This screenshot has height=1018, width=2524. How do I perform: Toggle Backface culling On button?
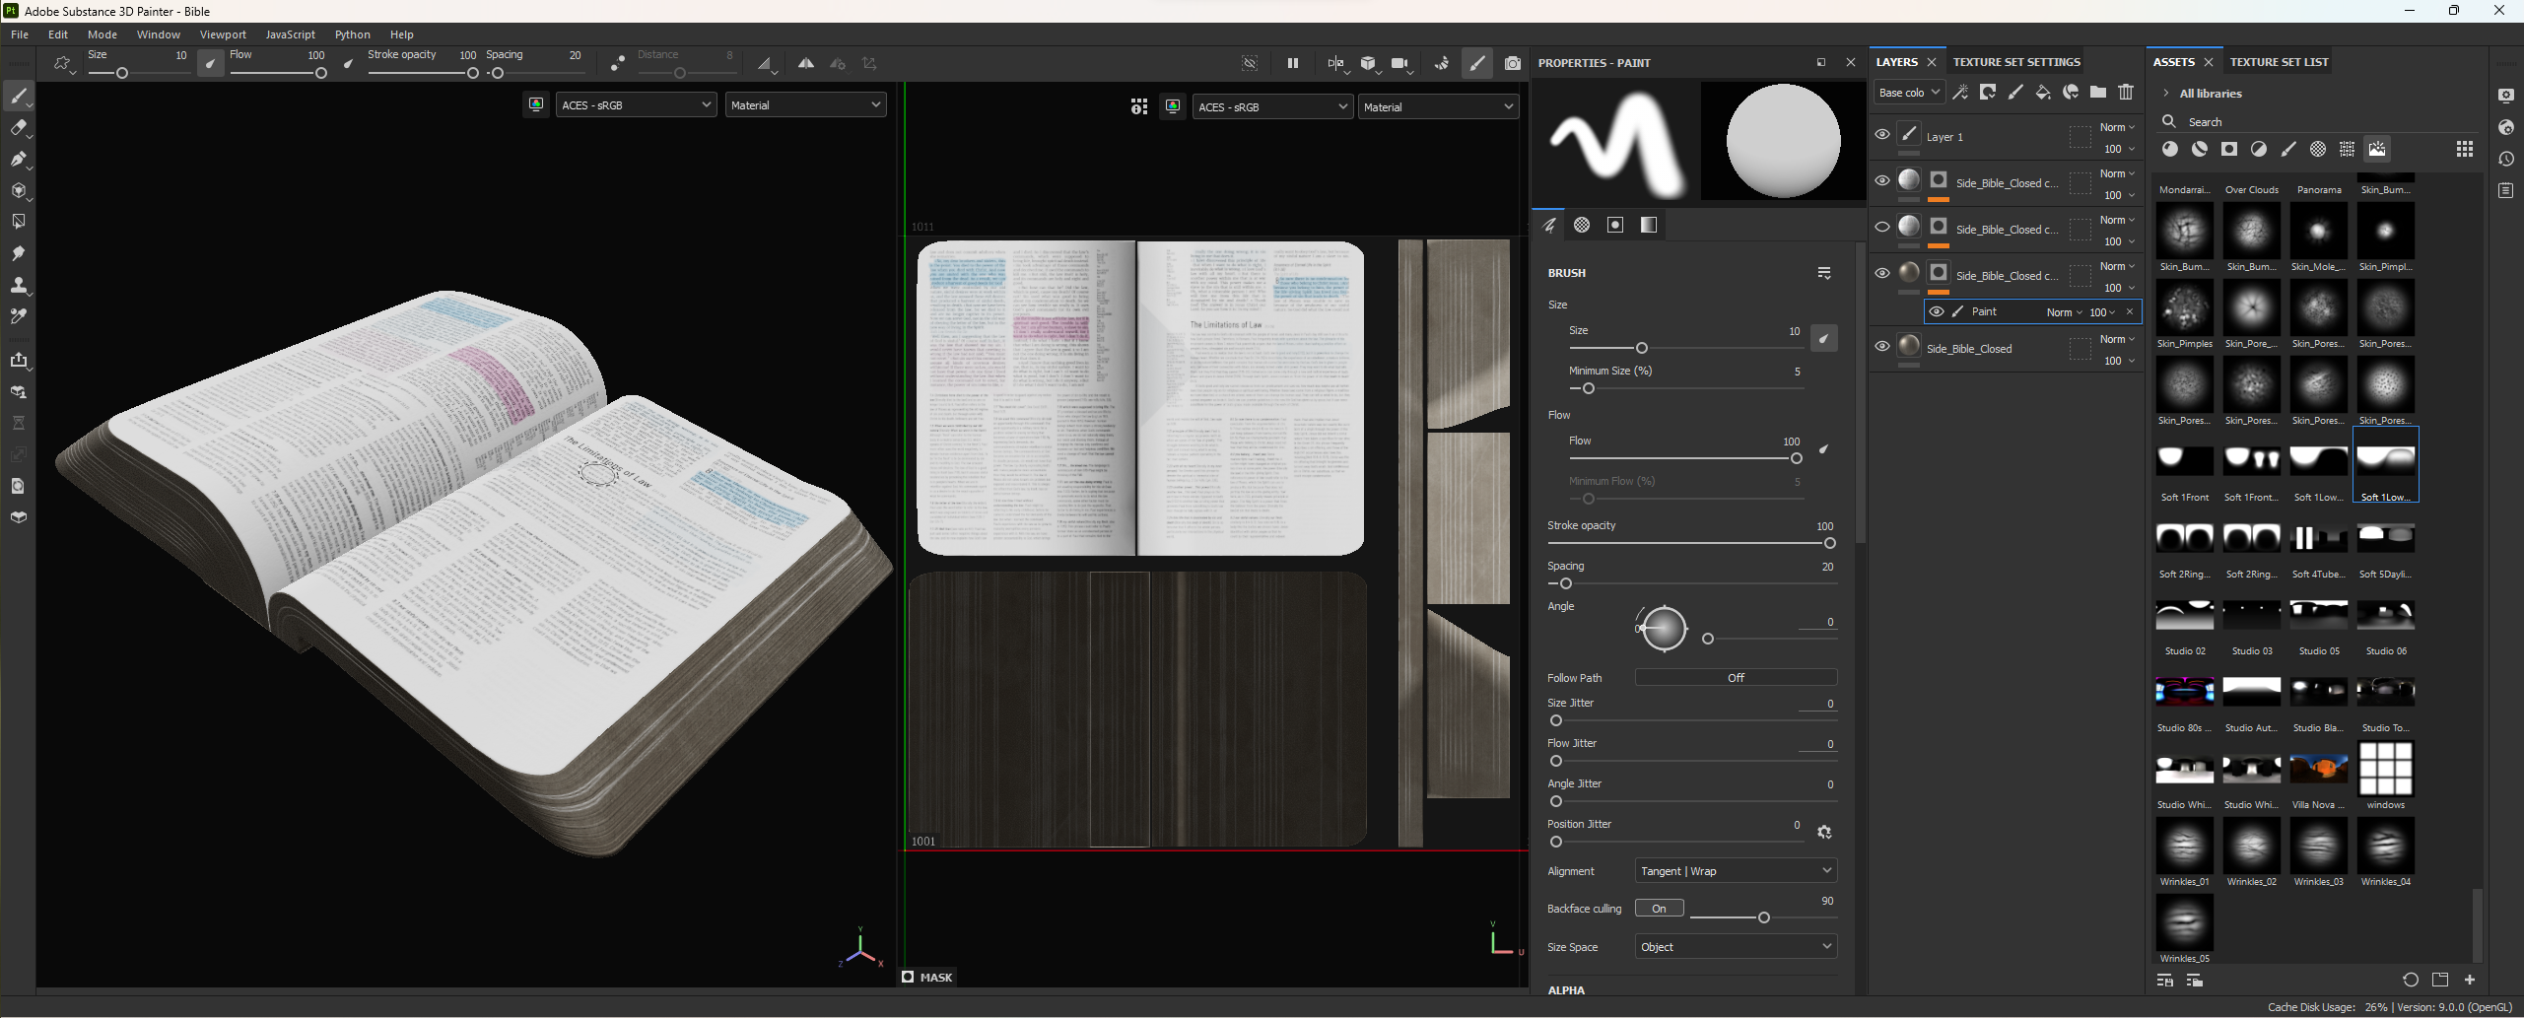pyautogui.click(x=1659, y=909)
